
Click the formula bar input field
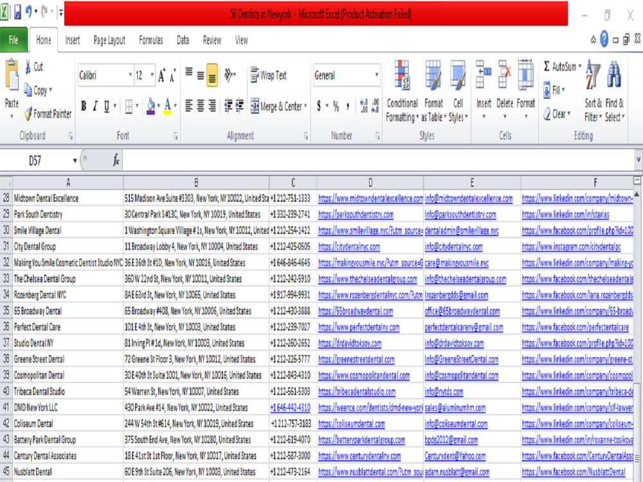[x=377, y=160]
